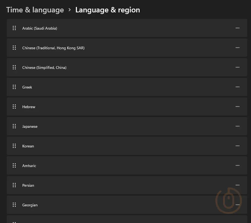Click the drag handle beside Japanese

(14, 126)
